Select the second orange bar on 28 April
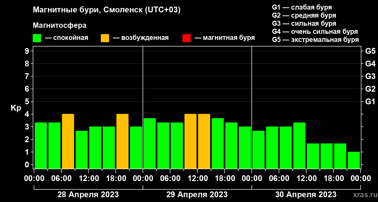This screenshot has height=202, width=378. pyautogui.click(x=122, y=141)
